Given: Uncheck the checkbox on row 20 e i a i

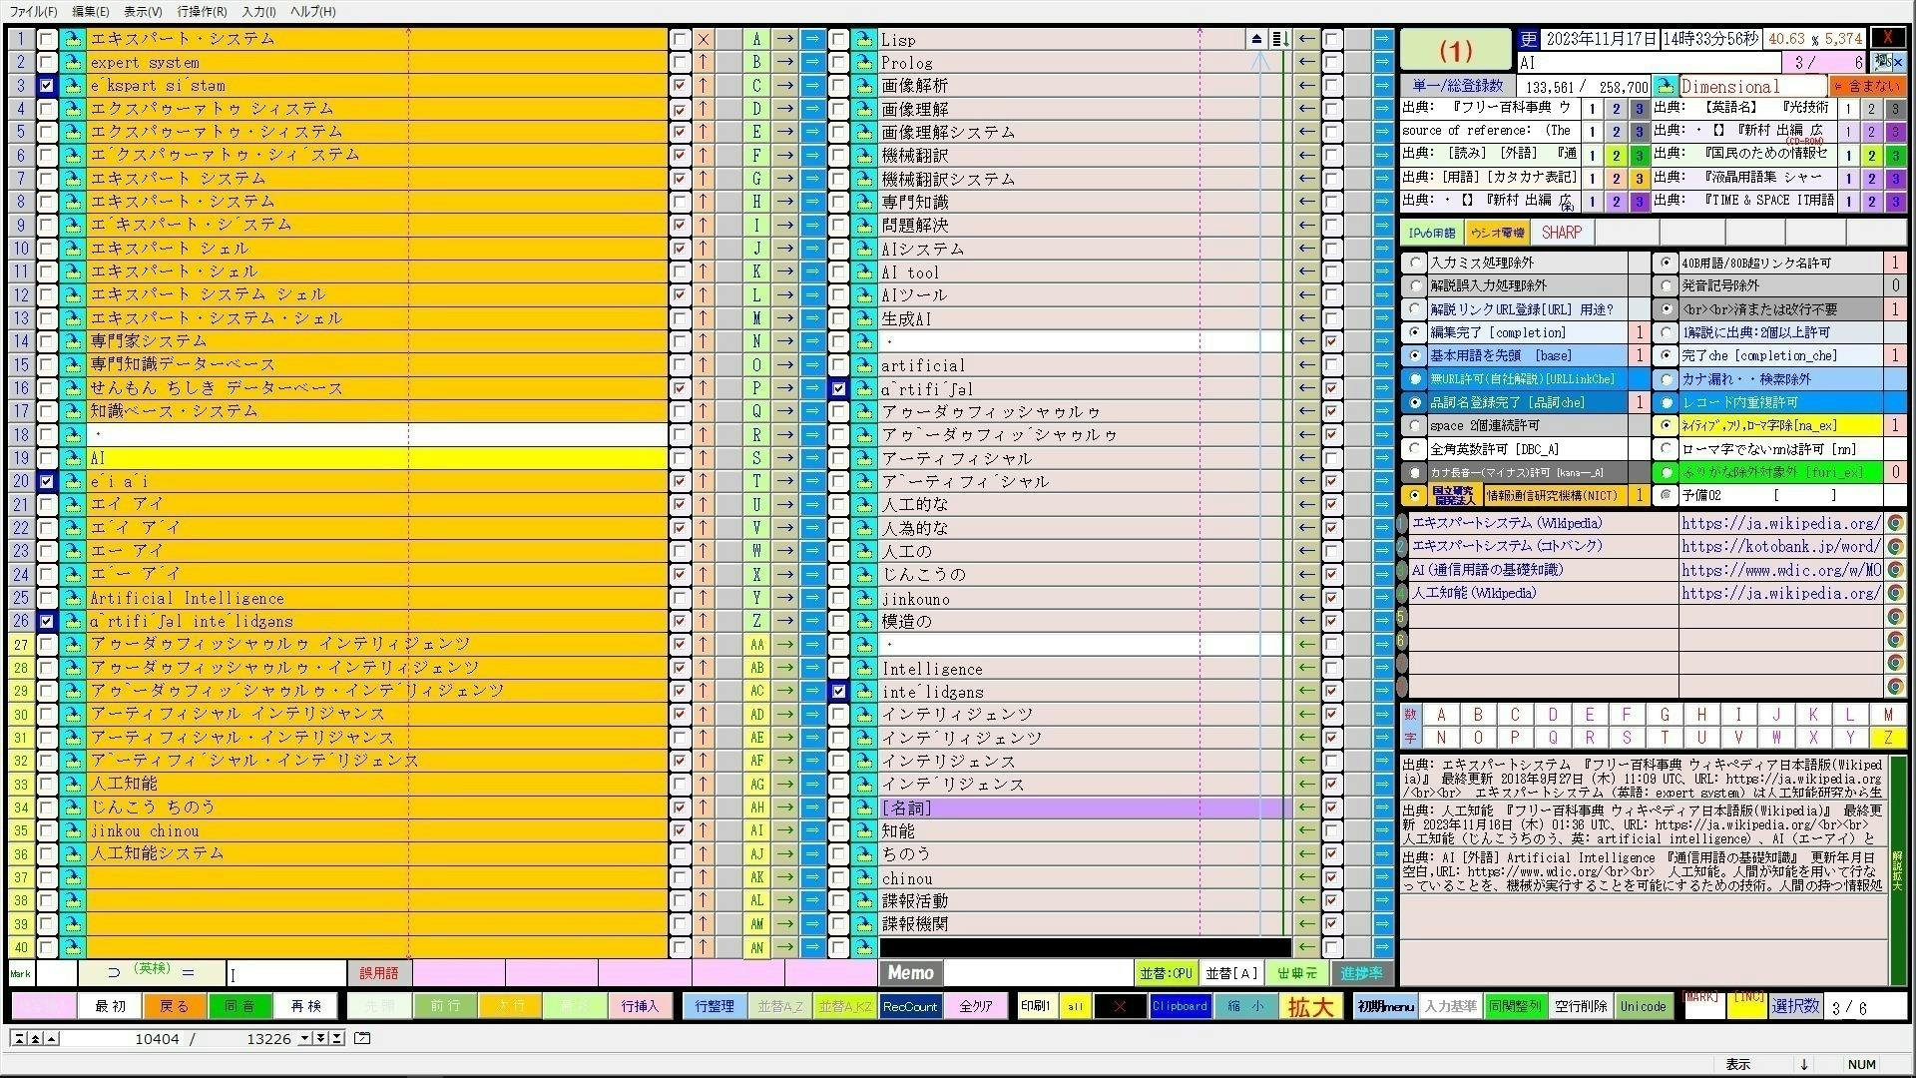Looking at the screenshot, I should point(47,481).
